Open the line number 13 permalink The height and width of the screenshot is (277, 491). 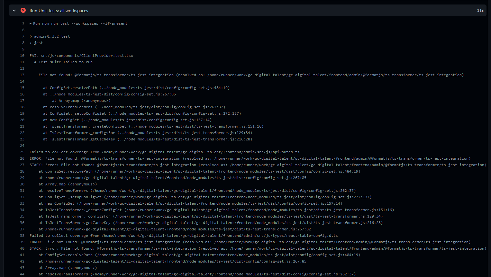click(22, 75)
